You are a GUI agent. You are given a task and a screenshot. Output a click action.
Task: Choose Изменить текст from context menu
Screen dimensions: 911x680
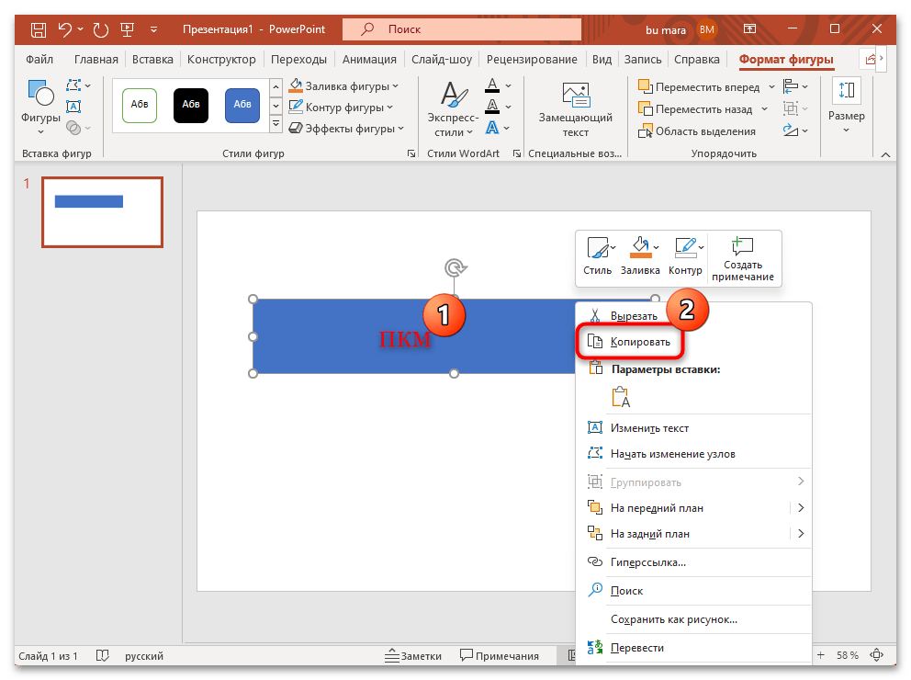(x=693, y=428)
